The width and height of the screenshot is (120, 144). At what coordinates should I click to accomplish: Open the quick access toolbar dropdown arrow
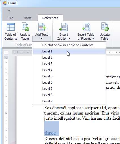(9, 11)
